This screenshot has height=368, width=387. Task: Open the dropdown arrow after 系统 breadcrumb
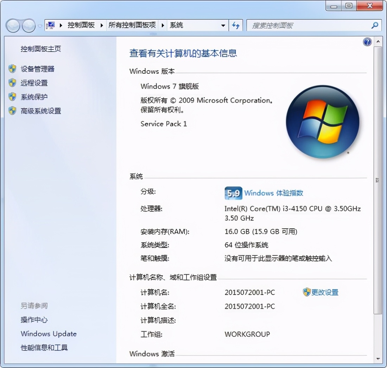(223, 25)
